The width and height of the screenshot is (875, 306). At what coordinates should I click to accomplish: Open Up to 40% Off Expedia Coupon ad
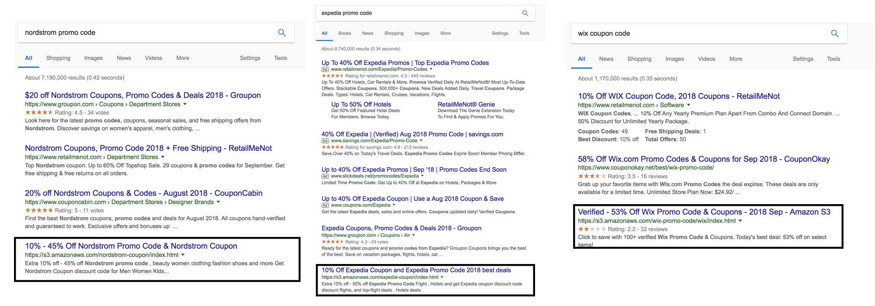(413, 198)
